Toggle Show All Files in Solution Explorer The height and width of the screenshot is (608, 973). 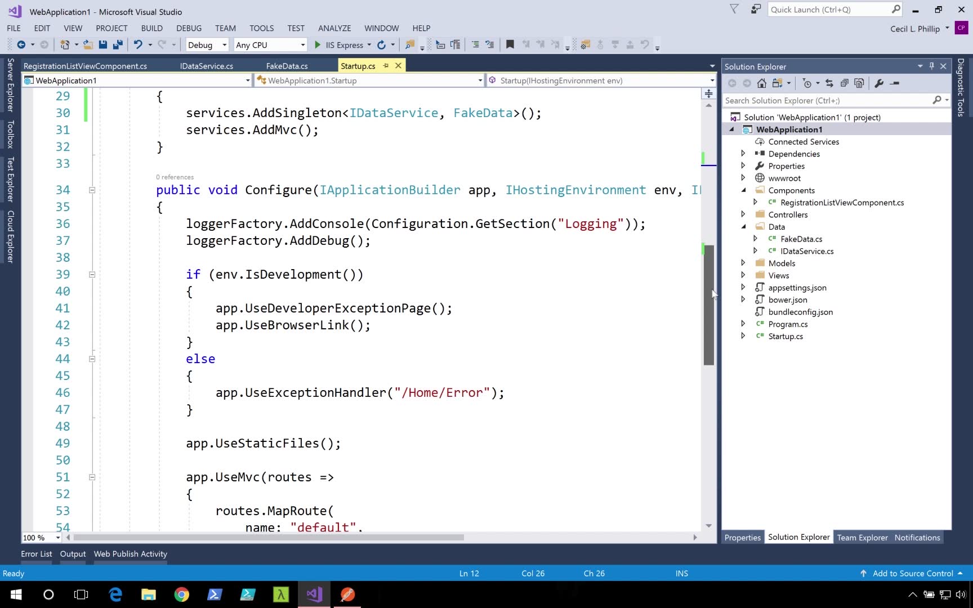[859, 83]
